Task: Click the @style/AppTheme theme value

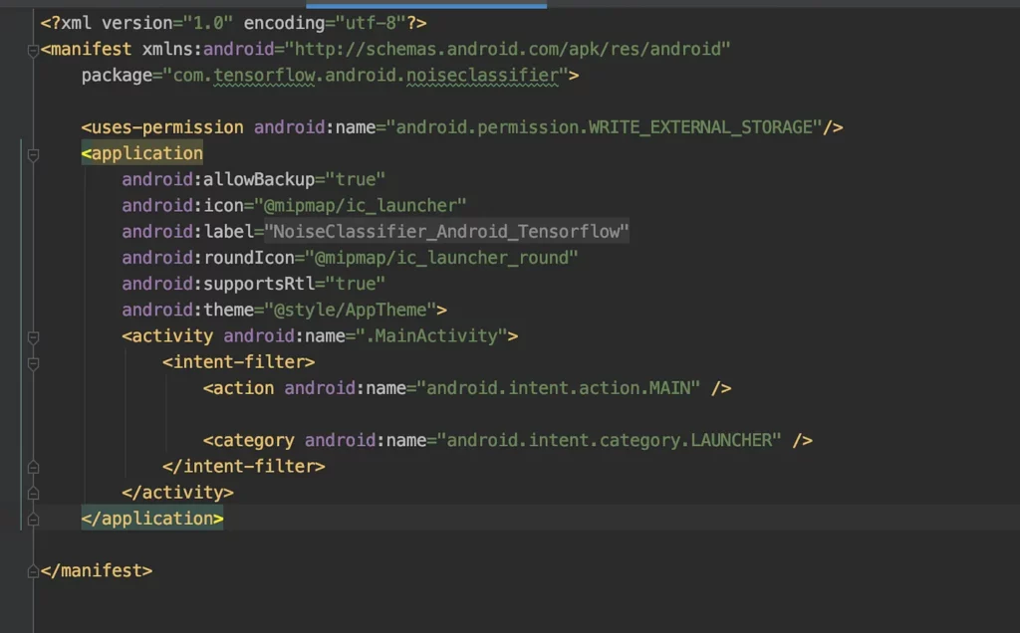Action: [350, 310]
